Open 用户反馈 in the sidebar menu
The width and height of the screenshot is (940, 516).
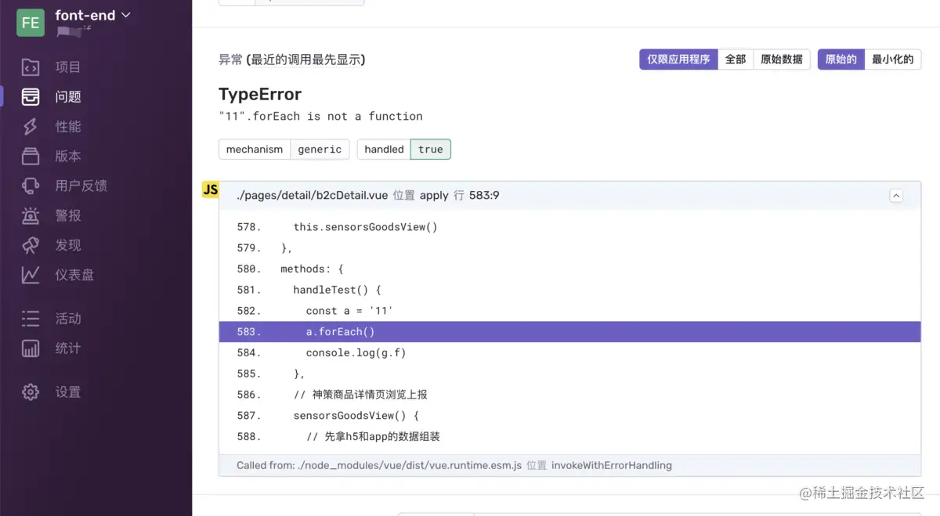[x=81, y=186]
